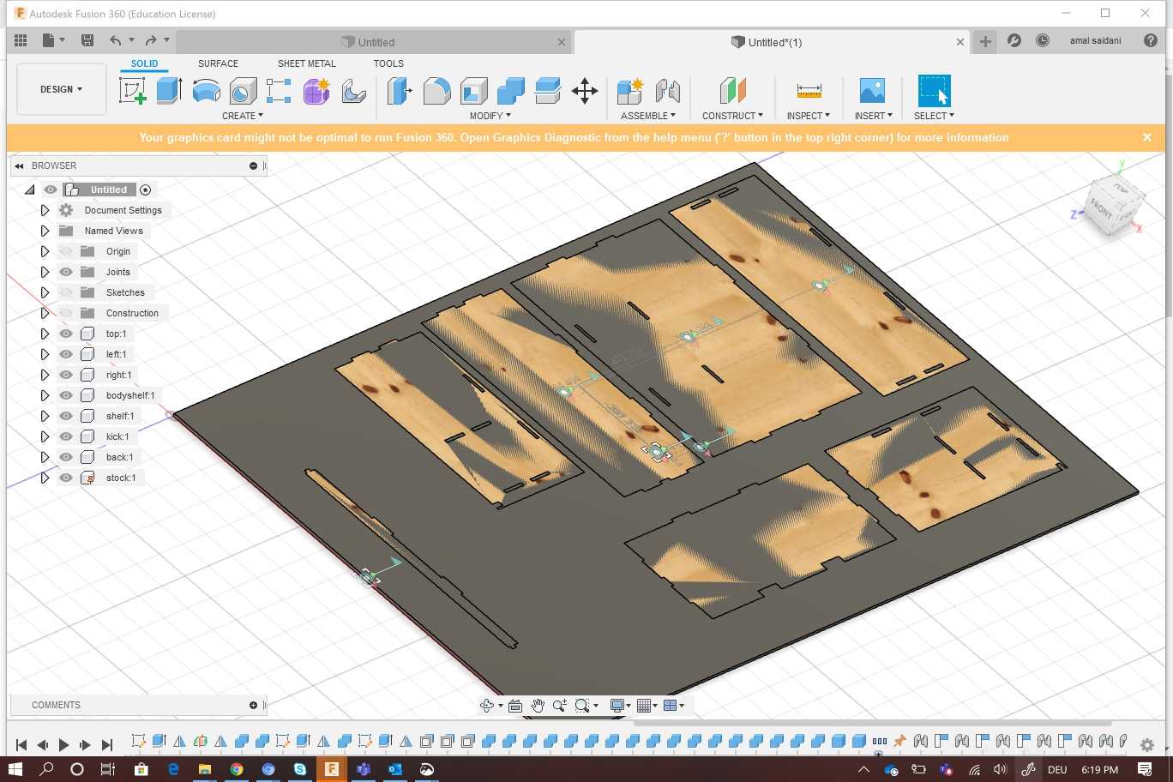Click the Save icon in top bar
The height and width of the screenshot is (782, 1173).
pyautogui.click(x=87, y=40)
